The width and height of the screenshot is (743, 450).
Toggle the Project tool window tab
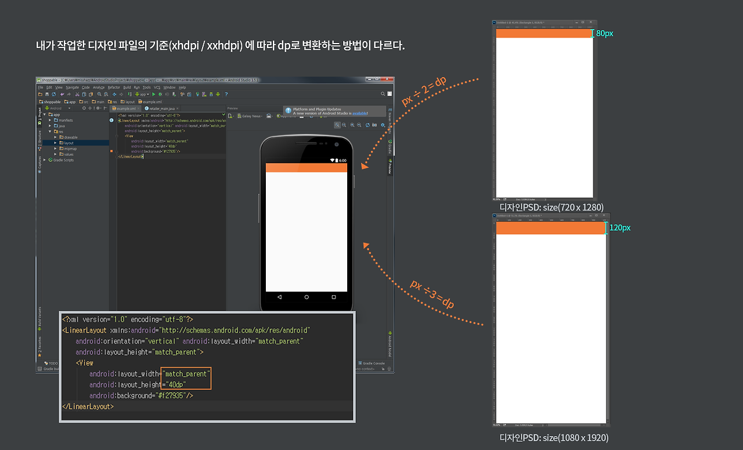[39, 114]
